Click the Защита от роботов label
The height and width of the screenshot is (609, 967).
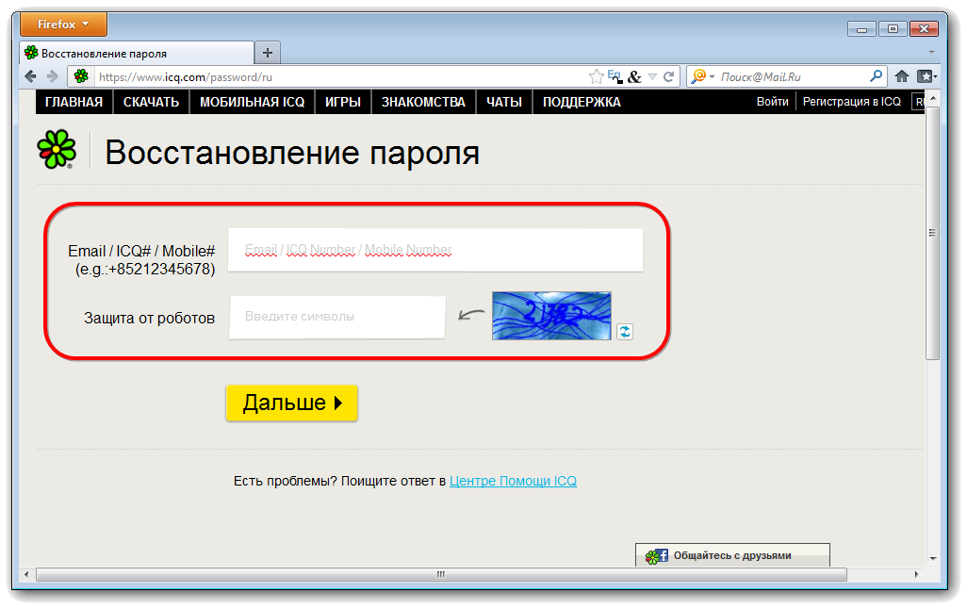click(x=149, y=319)
